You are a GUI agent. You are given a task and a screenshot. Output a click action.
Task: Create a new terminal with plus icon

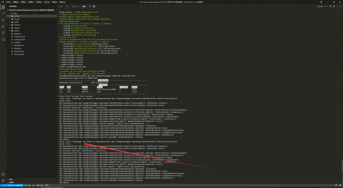click(x=325, y=6)
